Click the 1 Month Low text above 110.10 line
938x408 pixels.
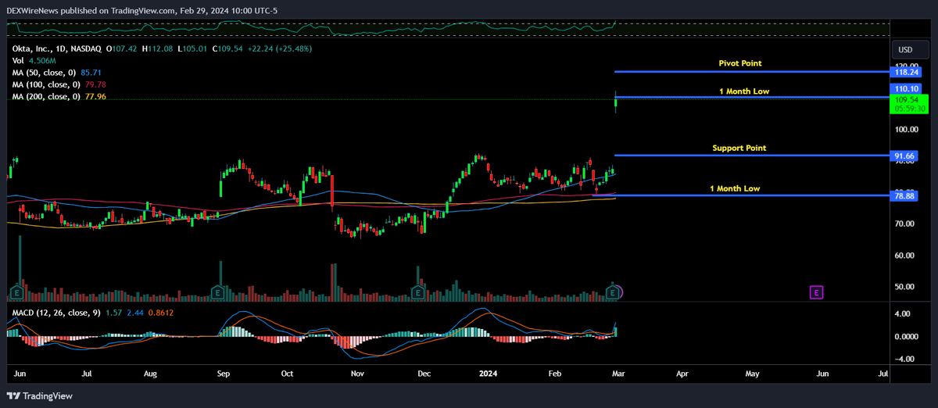click(x=744, y=91)
